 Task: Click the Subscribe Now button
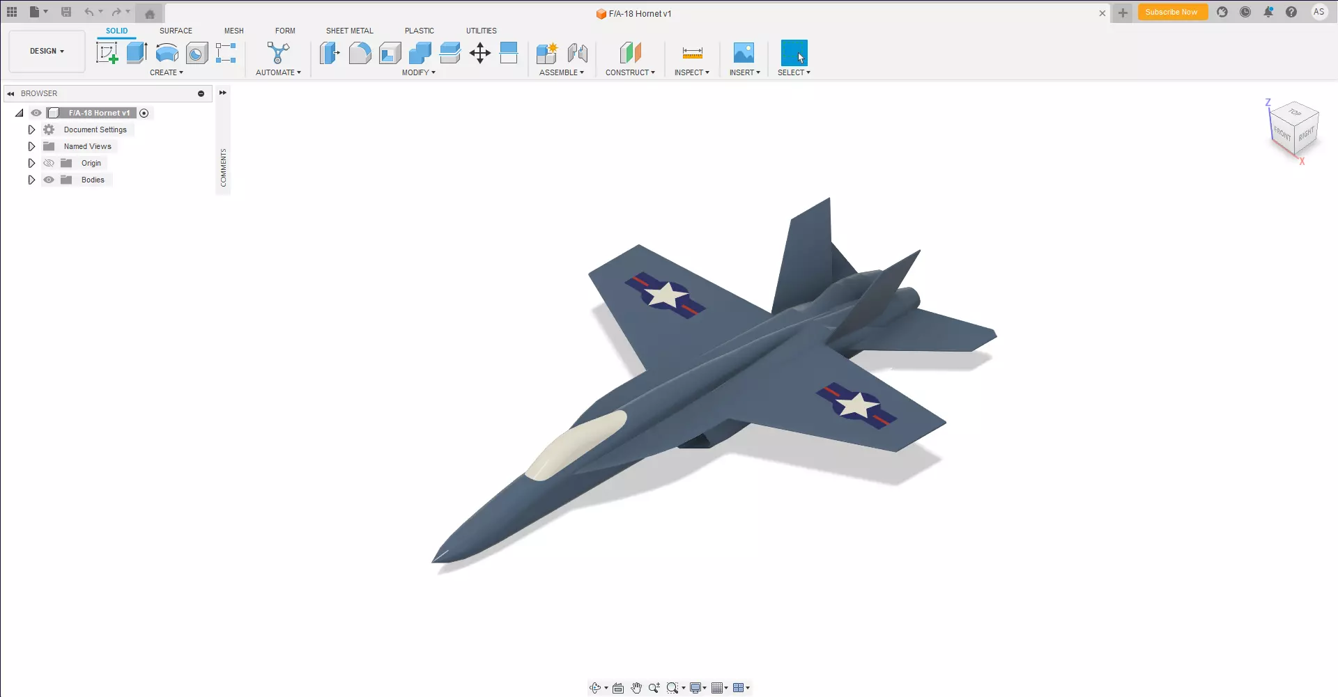coord(1172,12)
